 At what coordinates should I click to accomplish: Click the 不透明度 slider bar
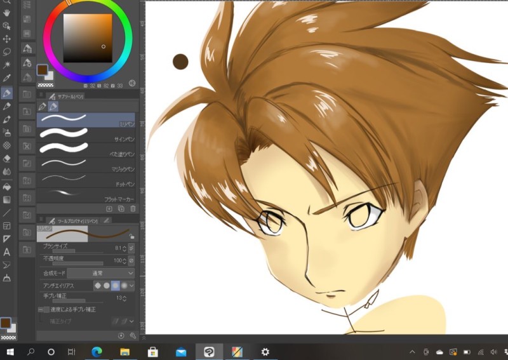77,263
